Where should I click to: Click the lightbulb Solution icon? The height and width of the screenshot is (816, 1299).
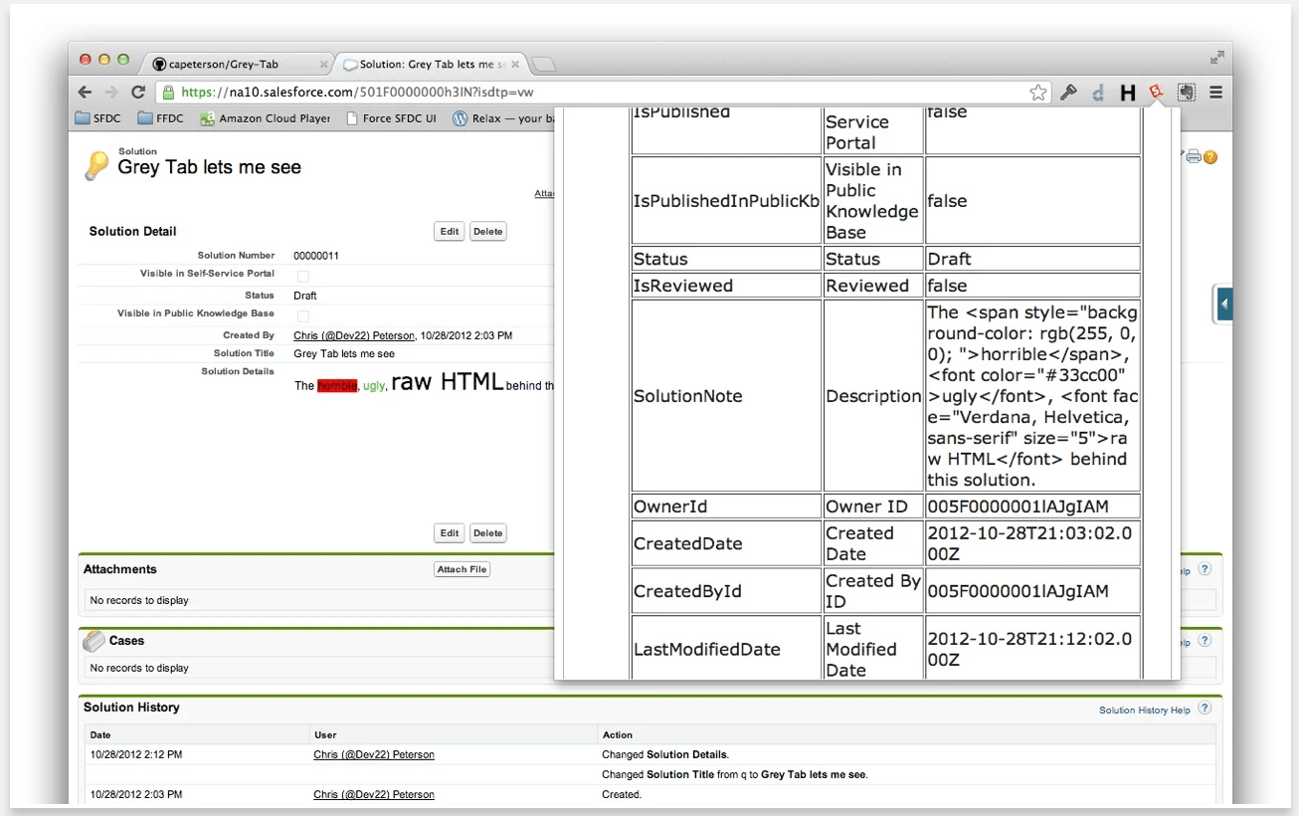click(x=96, y=165)
